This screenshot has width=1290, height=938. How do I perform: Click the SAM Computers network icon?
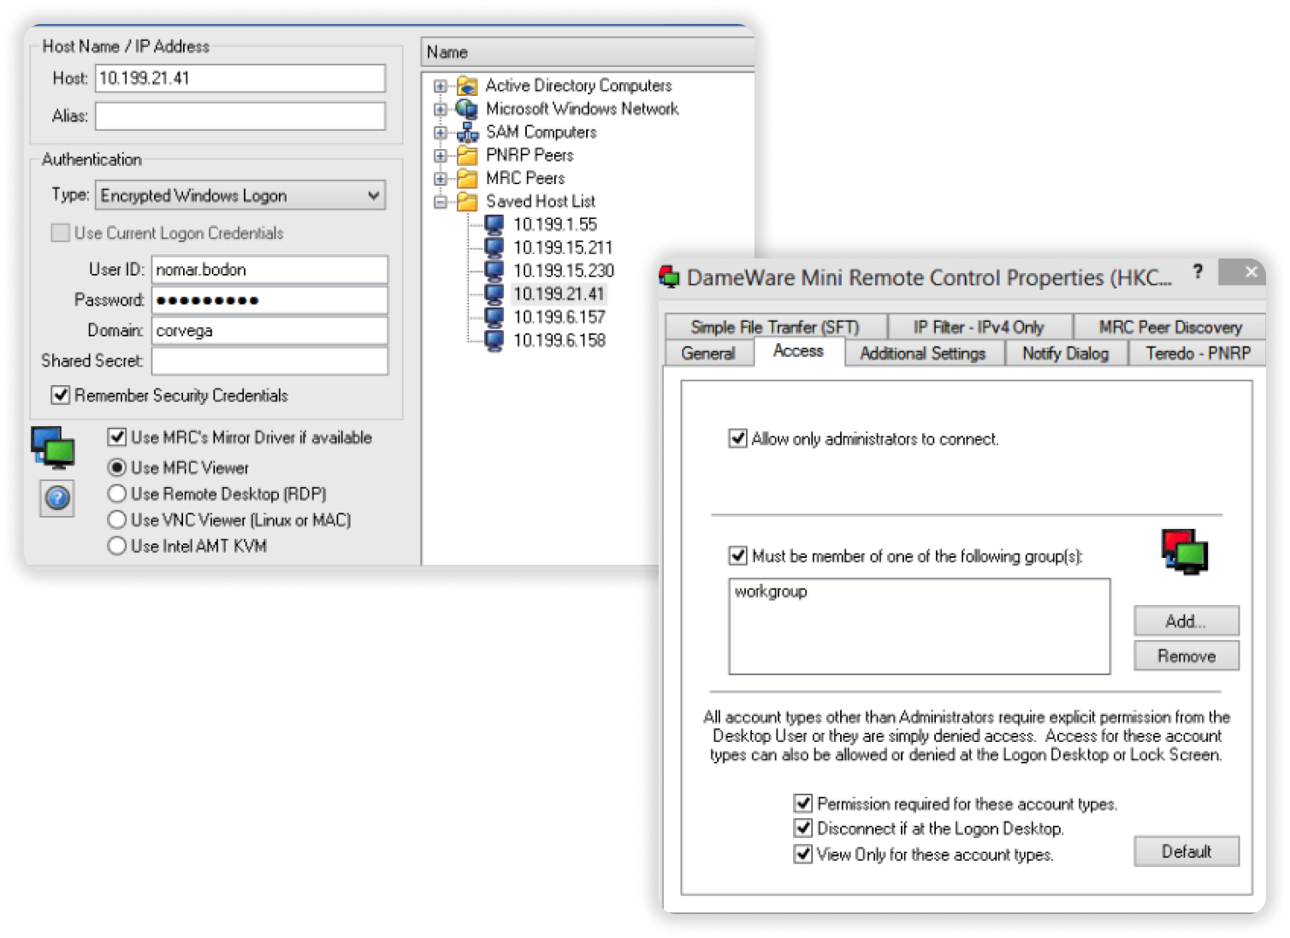pyautogui.click(x=467, y=132)
